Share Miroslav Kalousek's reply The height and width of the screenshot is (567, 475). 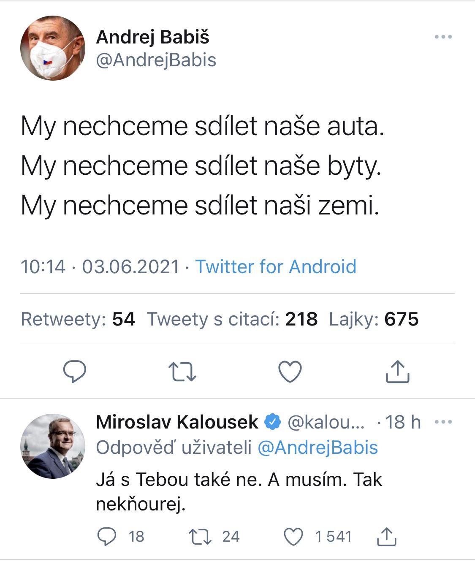click(386, 537)
